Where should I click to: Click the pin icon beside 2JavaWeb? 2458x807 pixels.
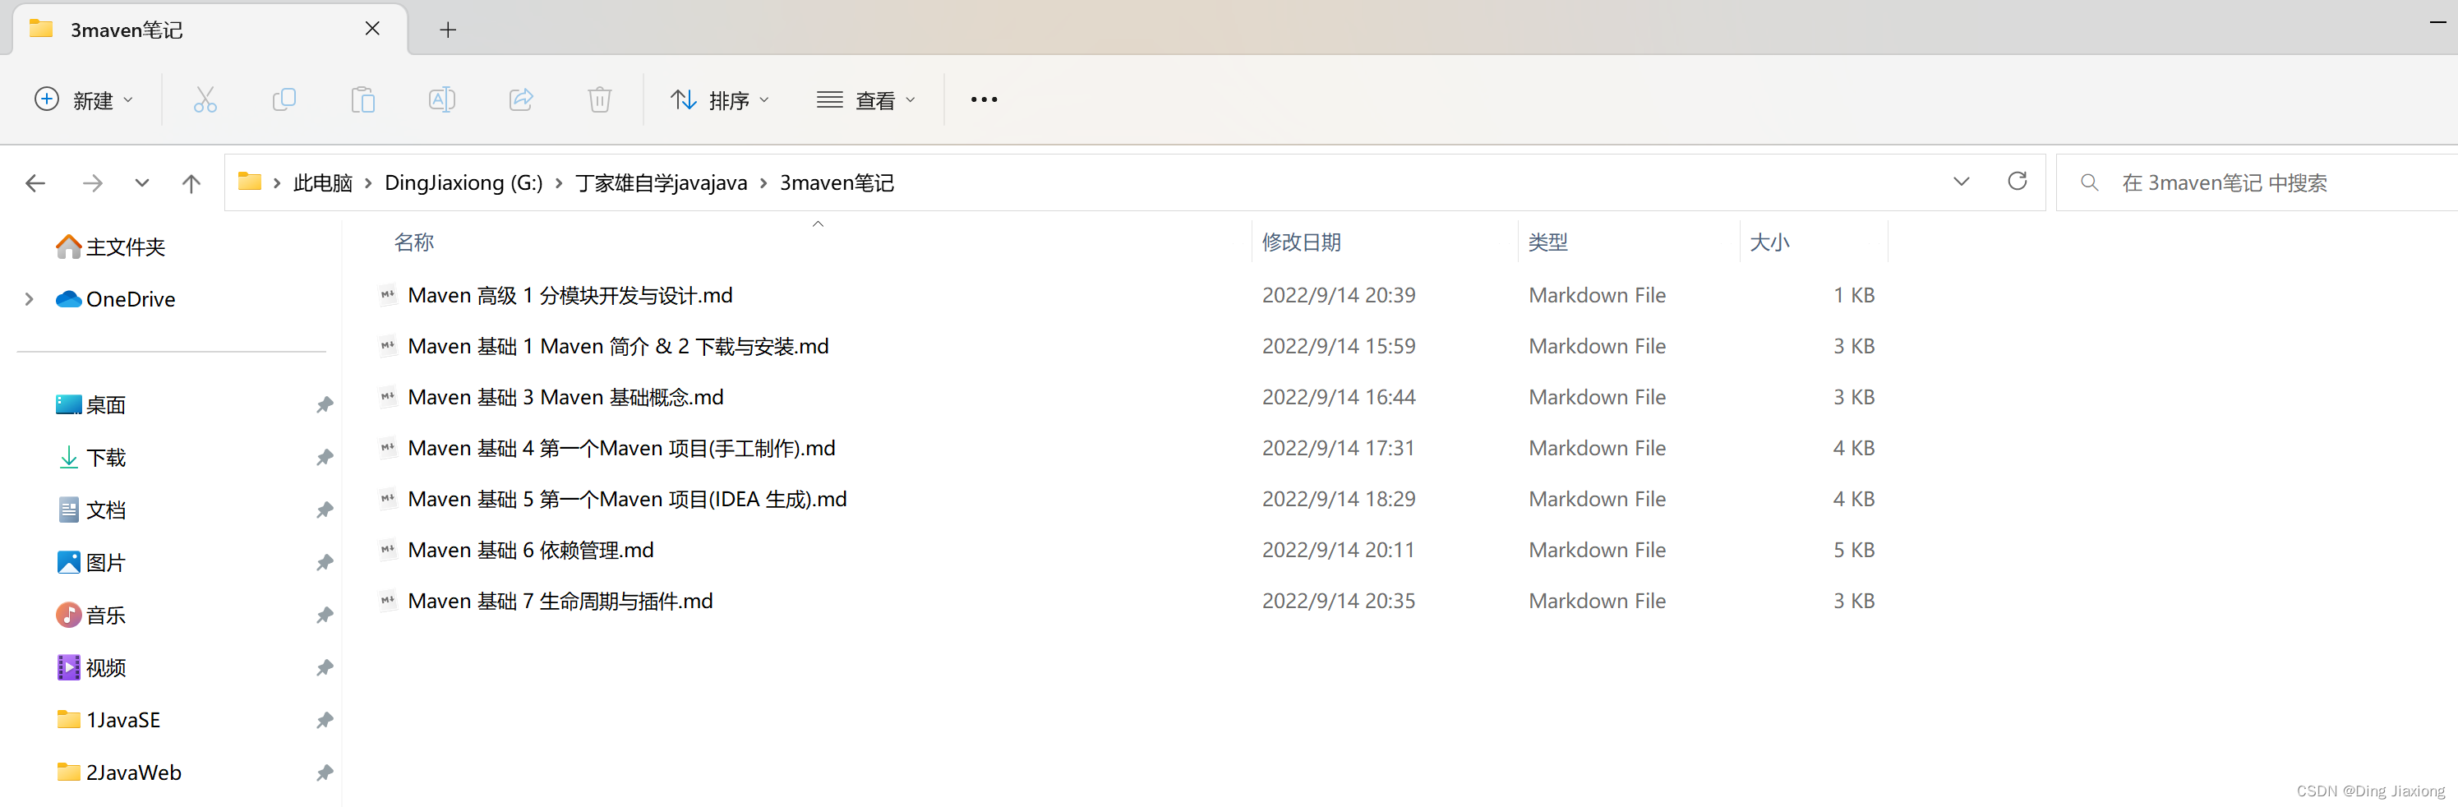[x=325, y=772]
